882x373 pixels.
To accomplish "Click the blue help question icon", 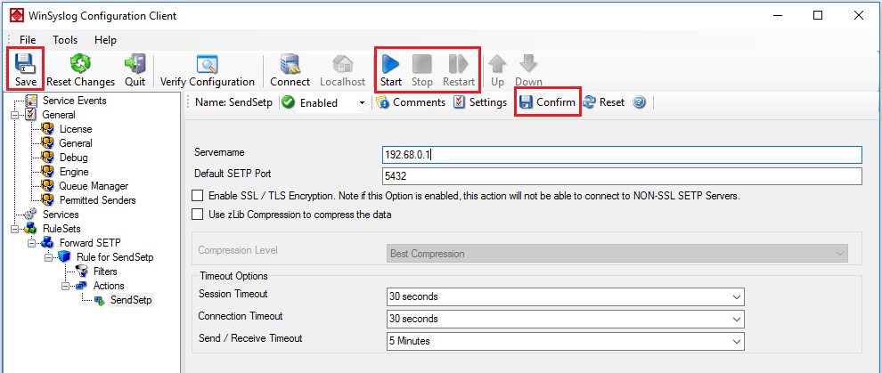I will coord(639,102).
